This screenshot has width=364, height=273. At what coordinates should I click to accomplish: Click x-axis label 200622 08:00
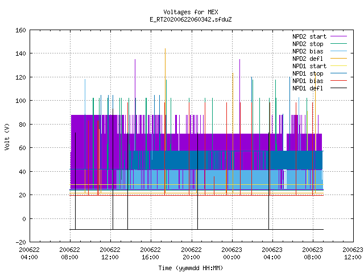point(69,254)
